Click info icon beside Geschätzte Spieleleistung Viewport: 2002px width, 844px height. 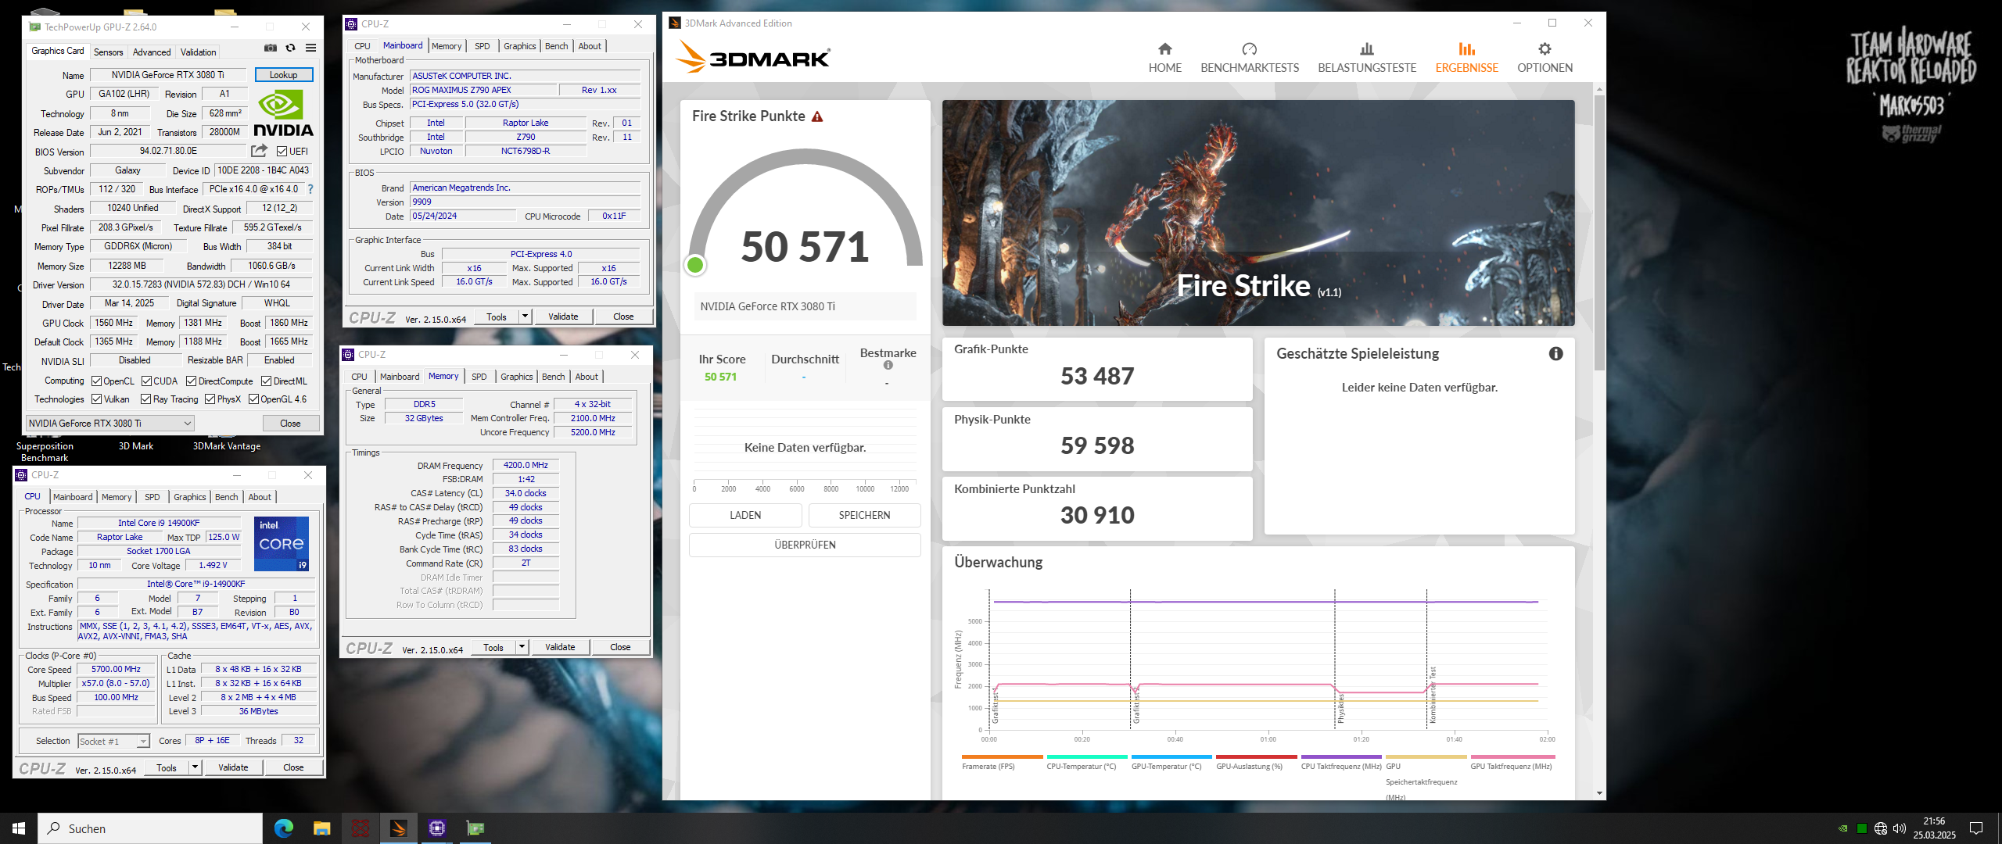tap(1555, 353)
